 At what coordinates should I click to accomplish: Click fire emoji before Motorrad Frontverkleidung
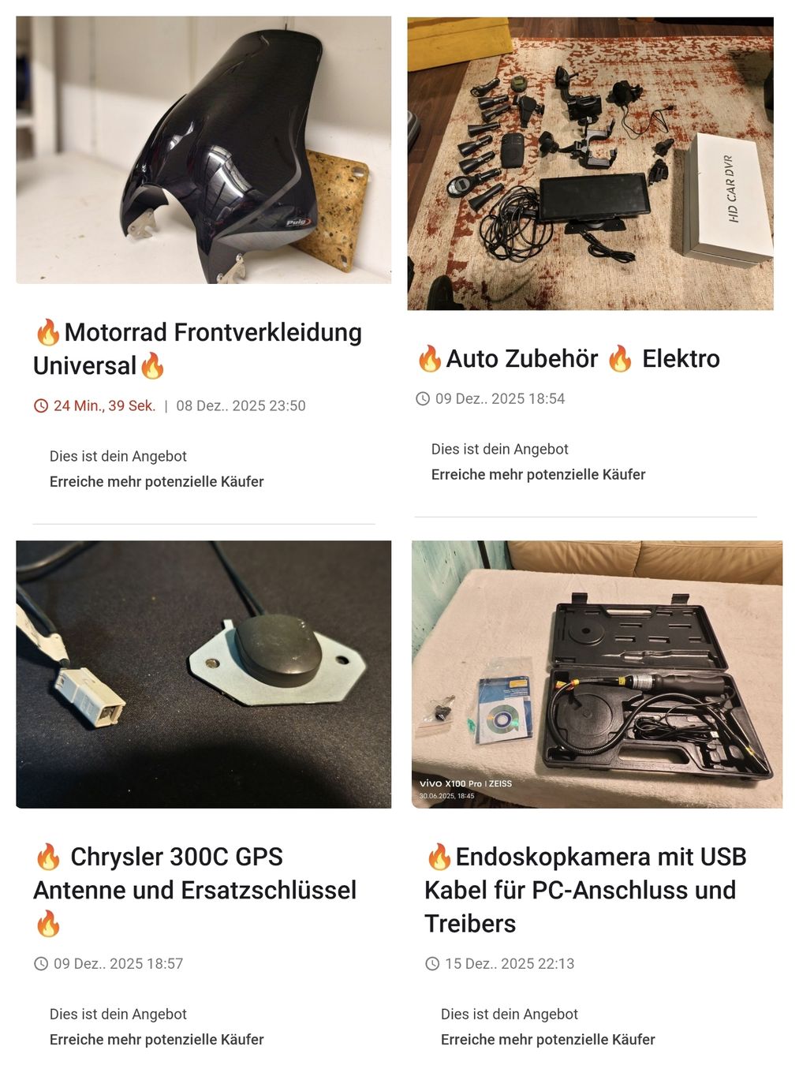pos(48,332)
